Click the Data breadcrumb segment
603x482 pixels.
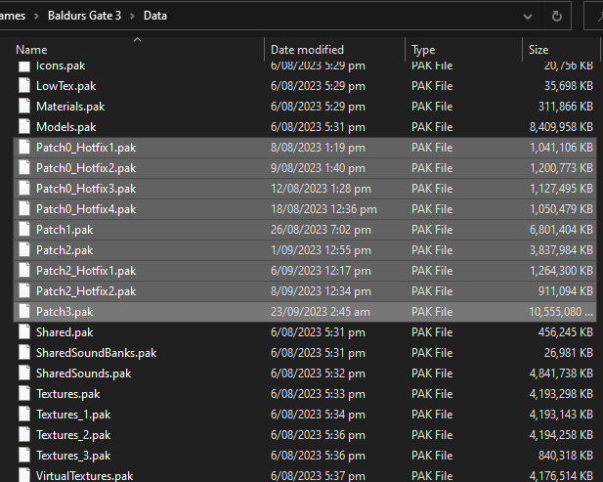tap(155, 16)
